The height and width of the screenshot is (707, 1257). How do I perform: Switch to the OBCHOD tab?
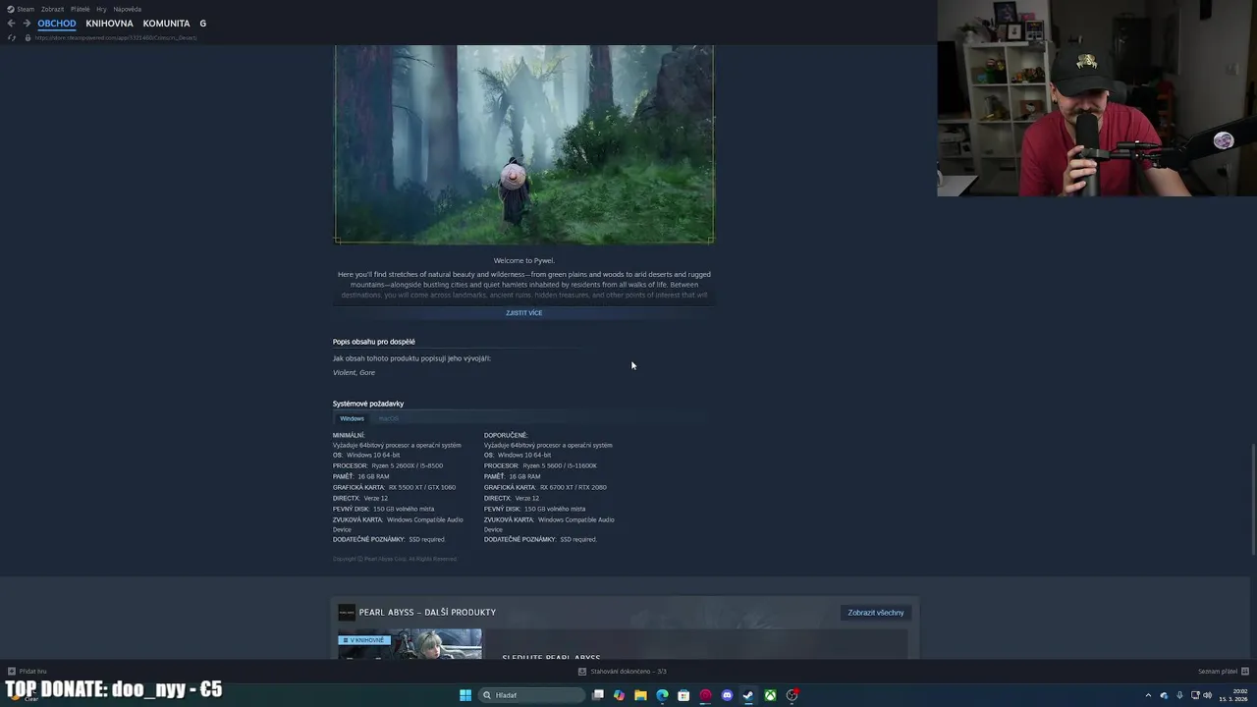pos(57,24)
